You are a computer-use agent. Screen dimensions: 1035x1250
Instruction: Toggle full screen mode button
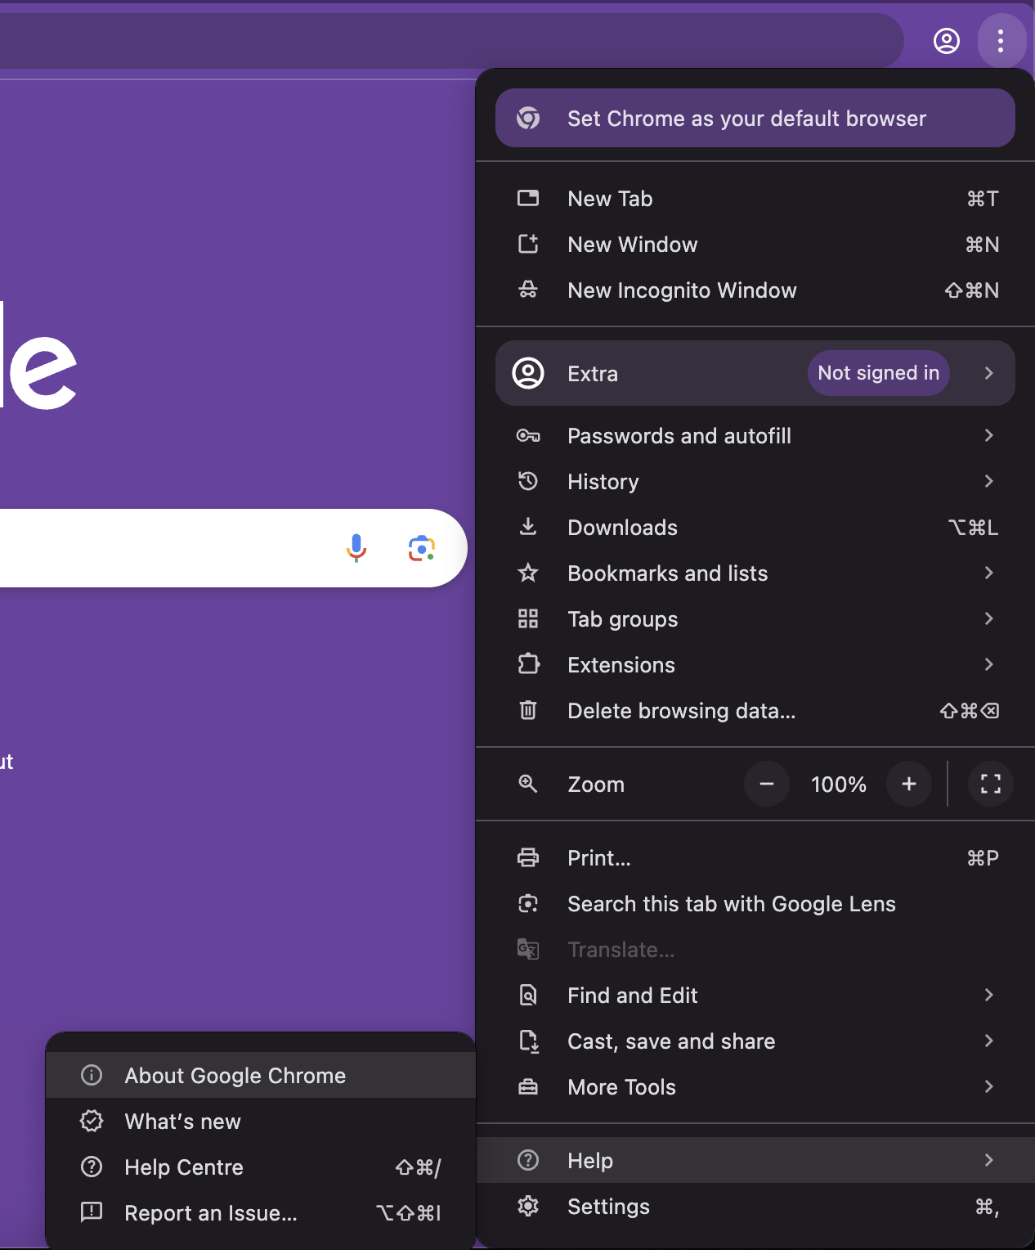point(991,784)
